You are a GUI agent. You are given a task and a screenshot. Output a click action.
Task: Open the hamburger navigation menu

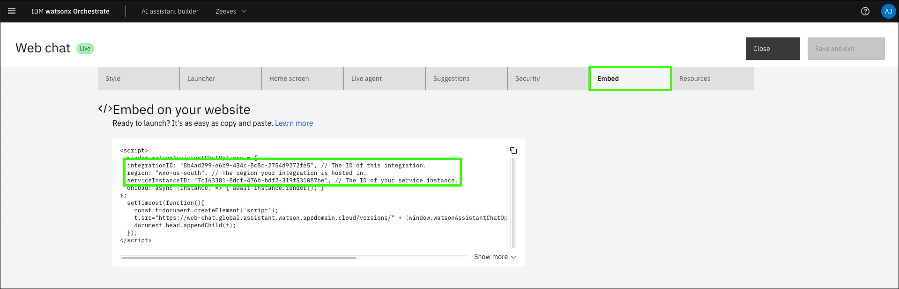point(12,11)
